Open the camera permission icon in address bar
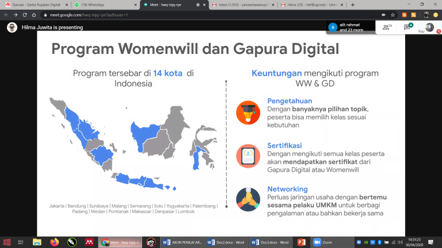The image size is (442, 248). tap(383, 15)
